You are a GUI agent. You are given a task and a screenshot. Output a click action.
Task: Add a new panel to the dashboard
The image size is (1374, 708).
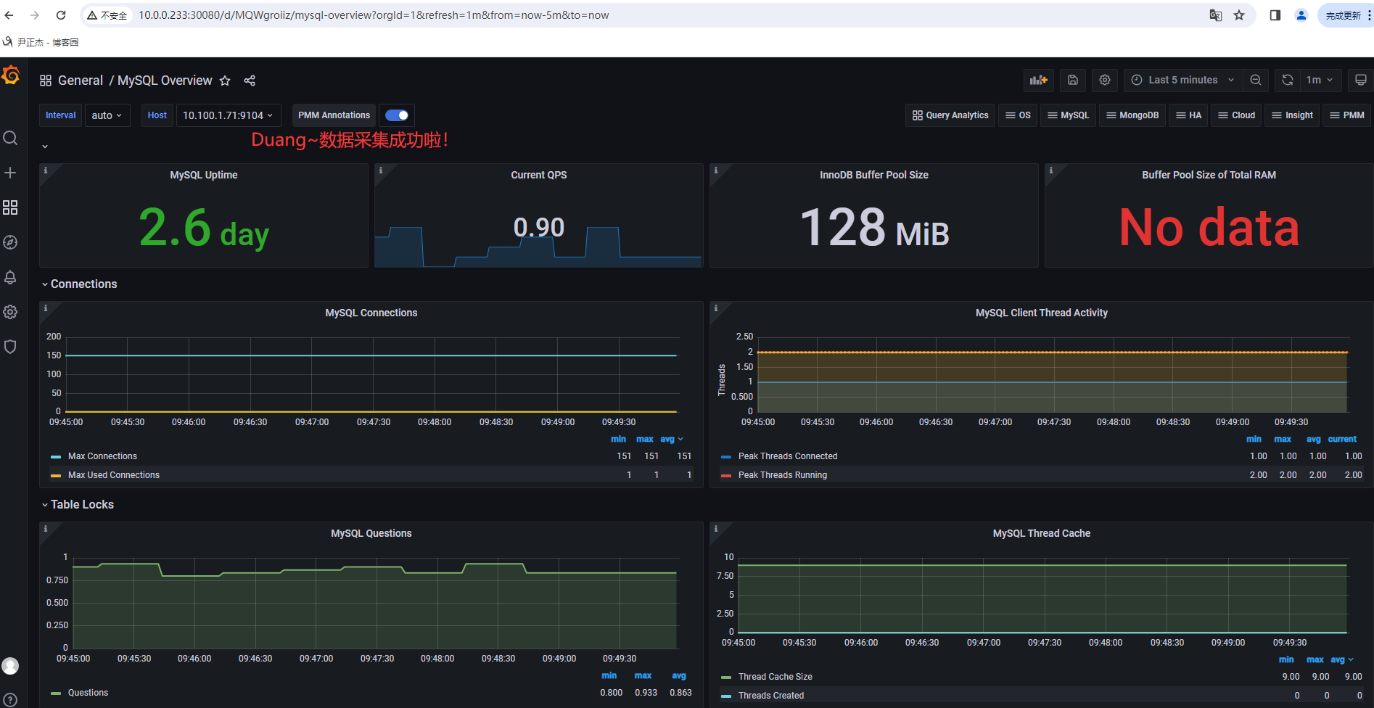pyautogui.click(x=1038, y=80)
